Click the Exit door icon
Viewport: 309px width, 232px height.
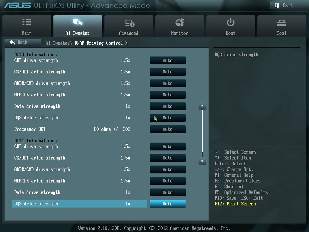tap(277, 5)
